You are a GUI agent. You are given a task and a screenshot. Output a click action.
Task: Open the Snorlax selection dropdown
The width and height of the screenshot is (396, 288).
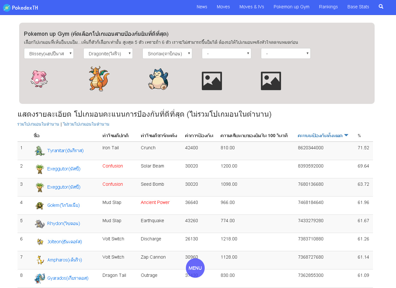[x=167, y=53]
